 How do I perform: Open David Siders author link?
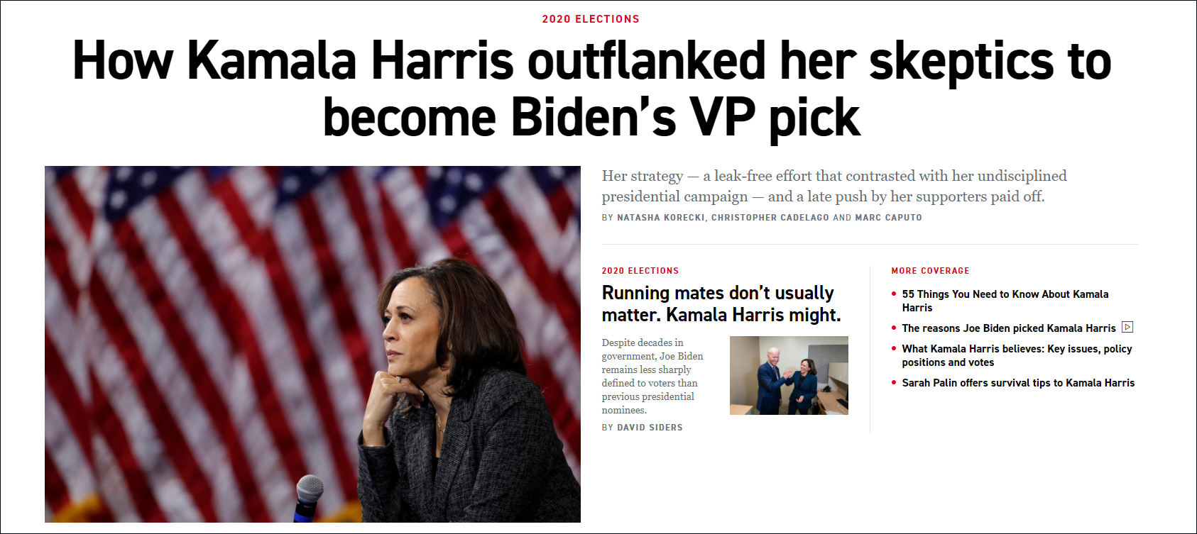coord(650,428)
